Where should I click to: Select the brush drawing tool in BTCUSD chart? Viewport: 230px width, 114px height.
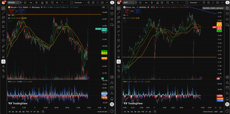click(3, 31)
